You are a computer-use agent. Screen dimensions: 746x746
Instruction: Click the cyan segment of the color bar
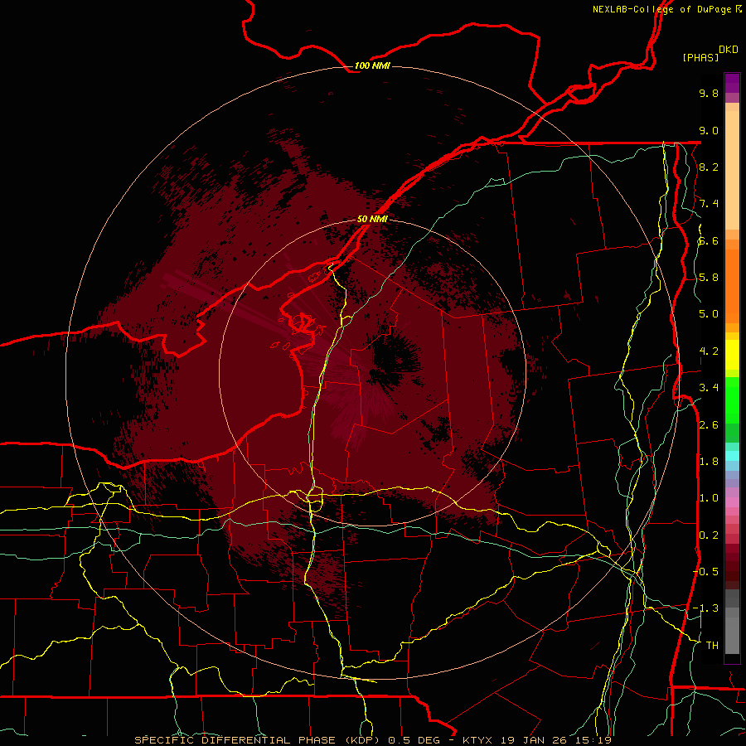(732, 456)
